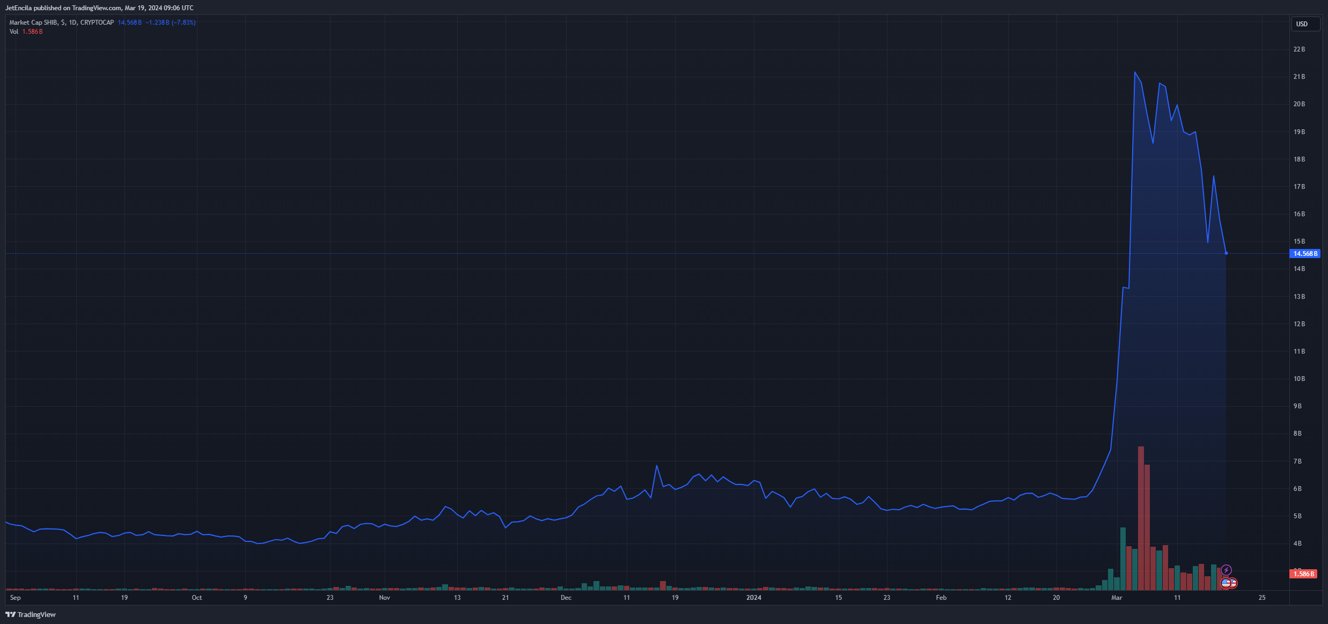This screenshot has height=624, width=1328.
Task: Click the 21 B price scale label
Action: point(1299,77)
